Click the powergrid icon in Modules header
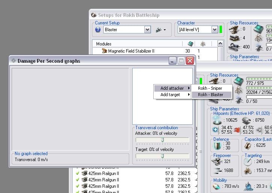The height and width of the screenshot is (193, 272). pos(202,44)
